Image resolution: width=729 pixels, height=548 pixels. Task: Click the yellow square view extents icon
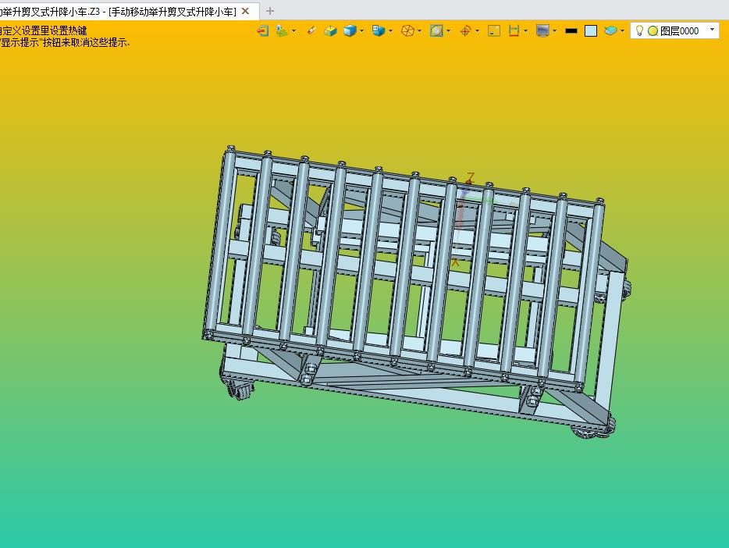(494, 30)
